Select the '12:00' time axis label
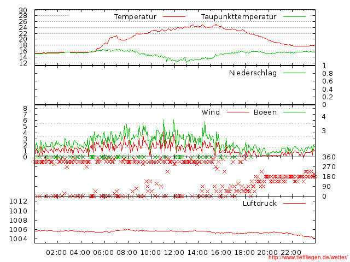 click(x=174, y=253)
